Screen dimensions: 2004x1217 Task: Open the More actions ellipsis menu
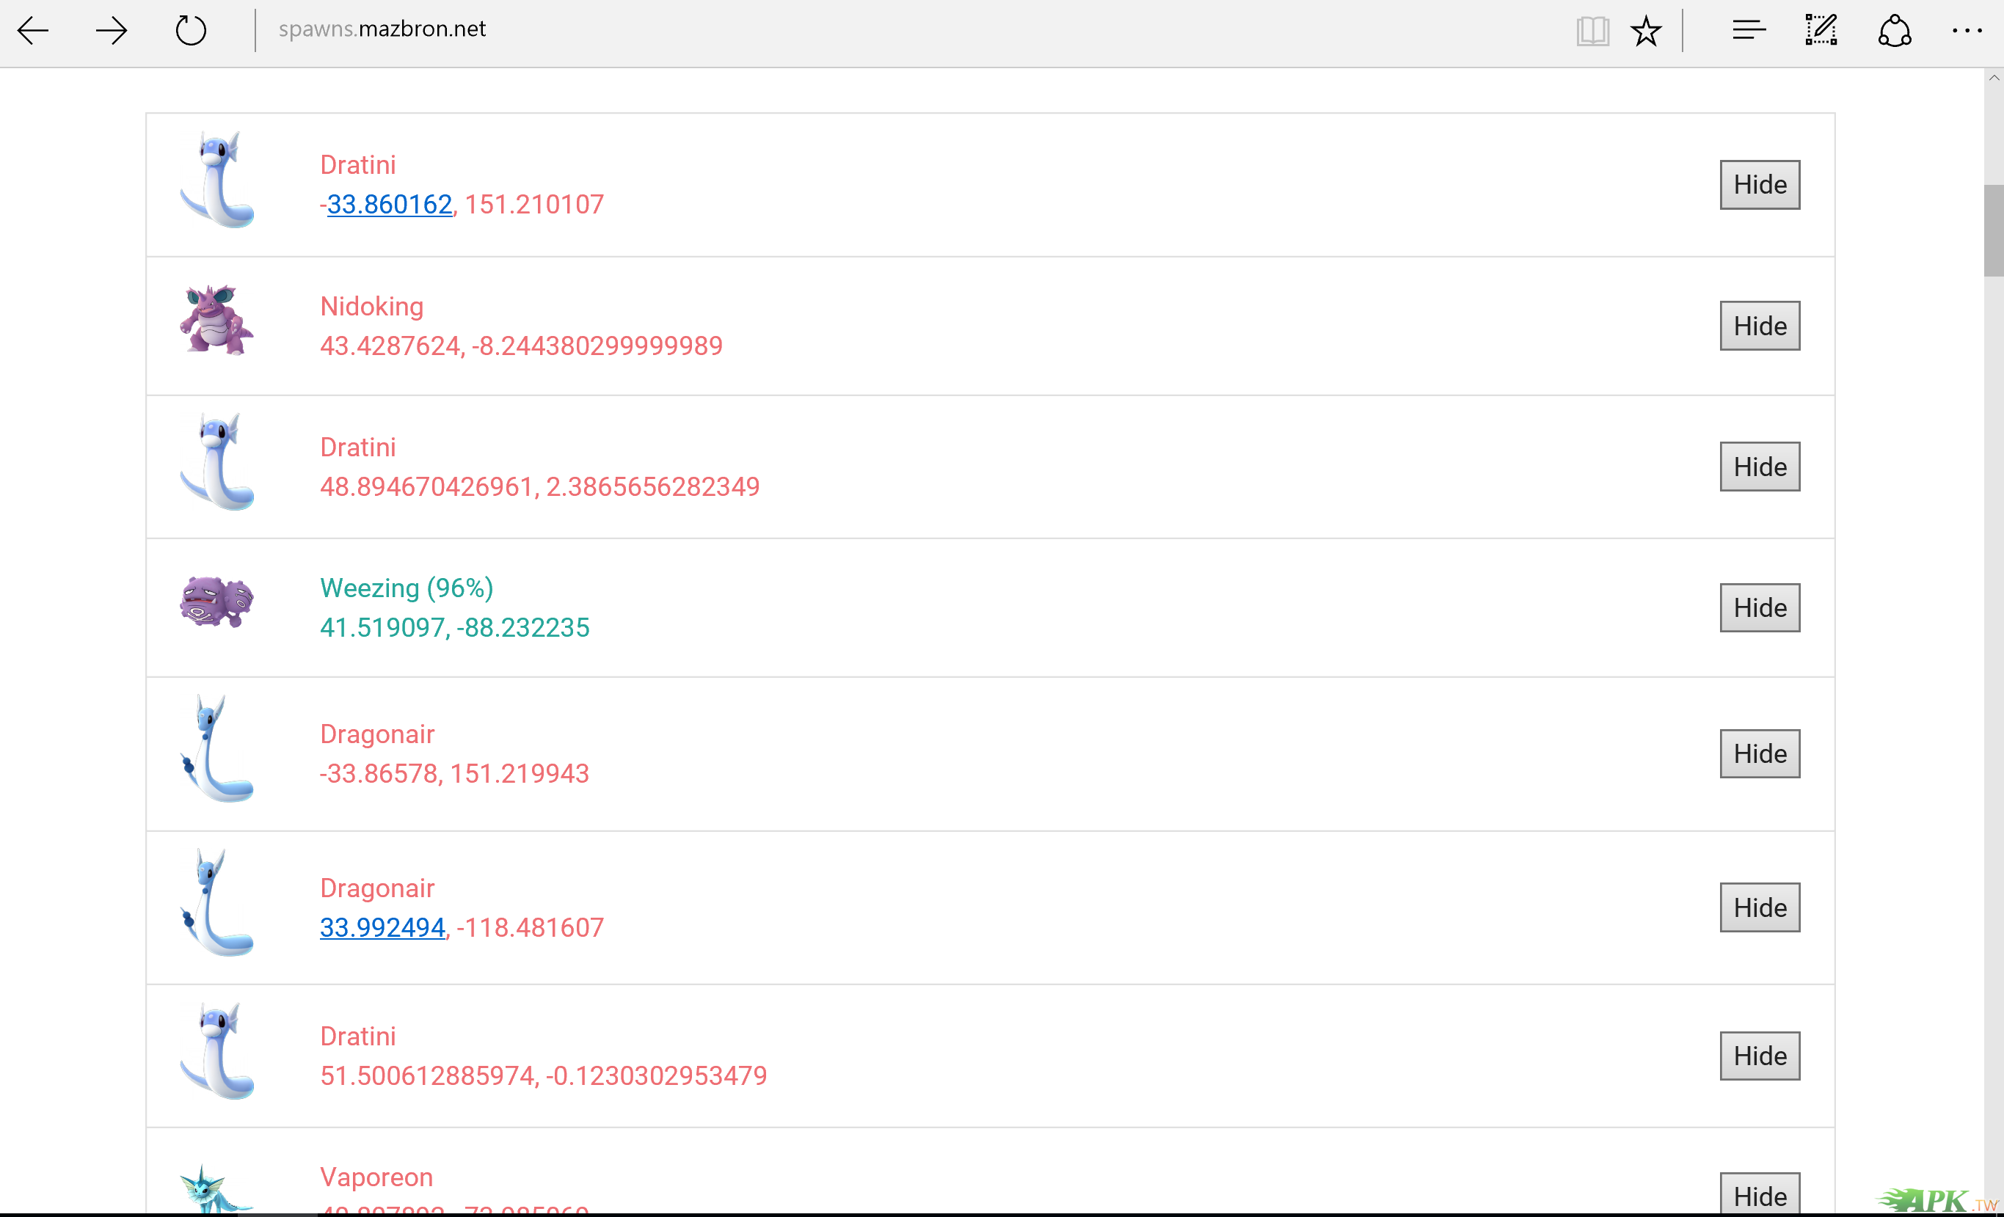point(1967,31)
